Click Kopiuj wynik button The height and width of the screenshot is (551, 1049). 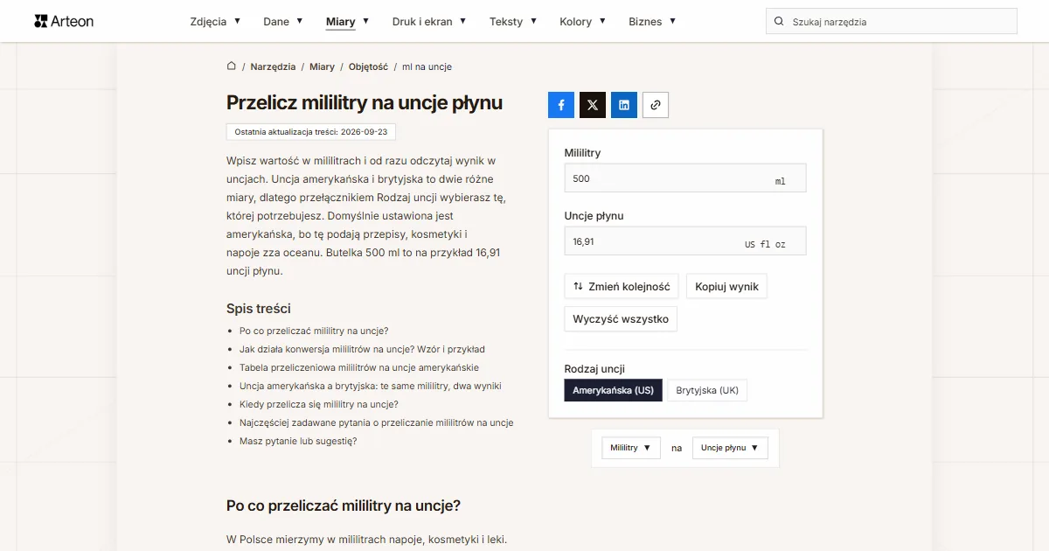click(x=726, y=287)
